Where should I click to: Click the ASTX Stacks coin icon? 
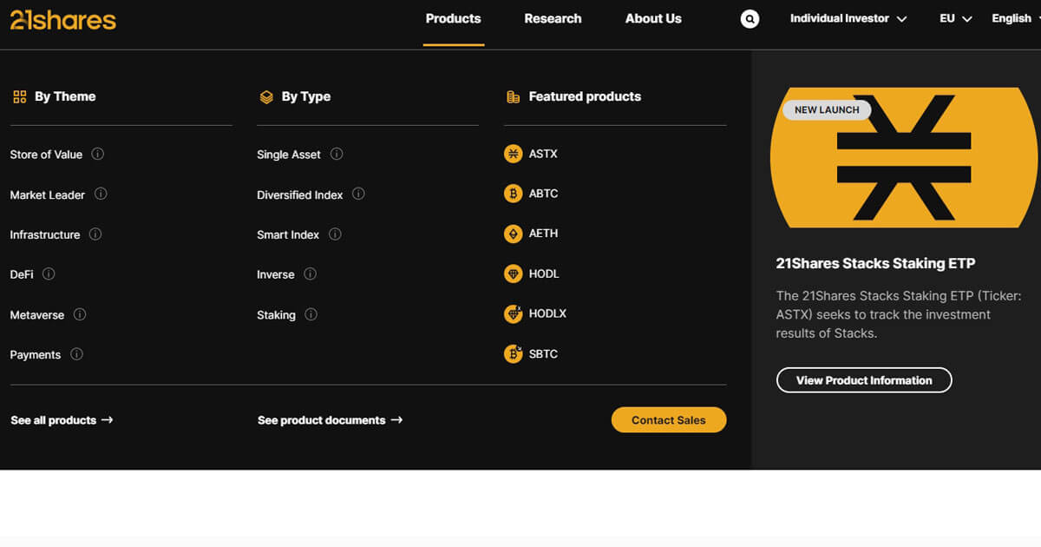(x=514, y=154)
